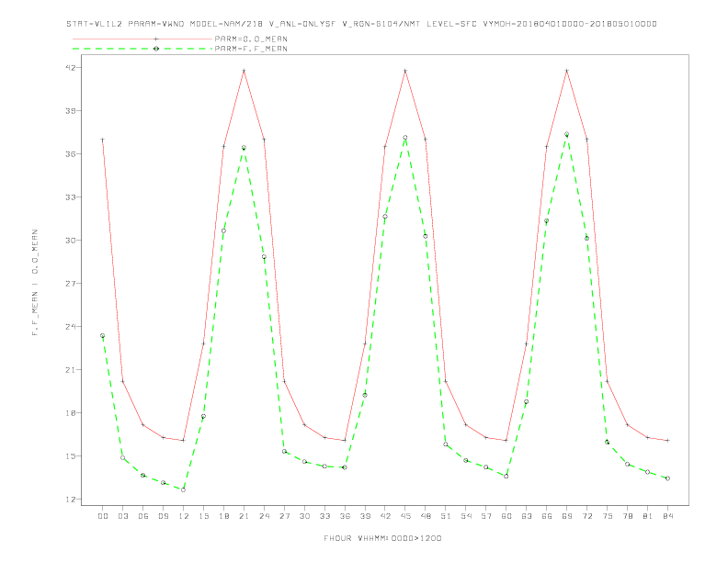Click the red line peak at hour 45
The height and width of the screenshot is (562, 728).
click(405, 71)
